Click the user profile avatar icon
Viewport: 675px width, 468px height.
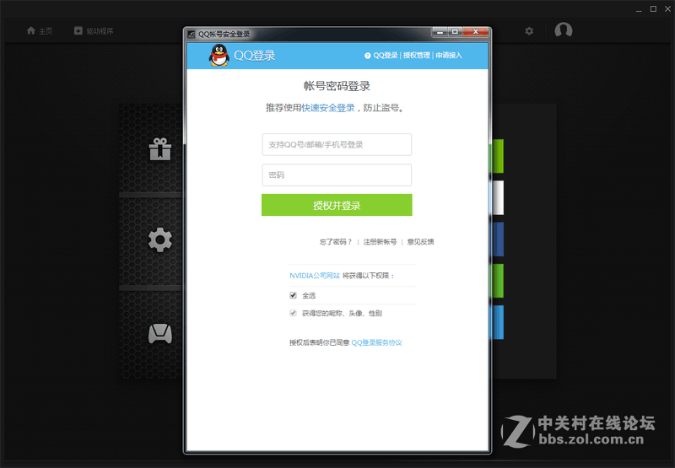point(563,30)
